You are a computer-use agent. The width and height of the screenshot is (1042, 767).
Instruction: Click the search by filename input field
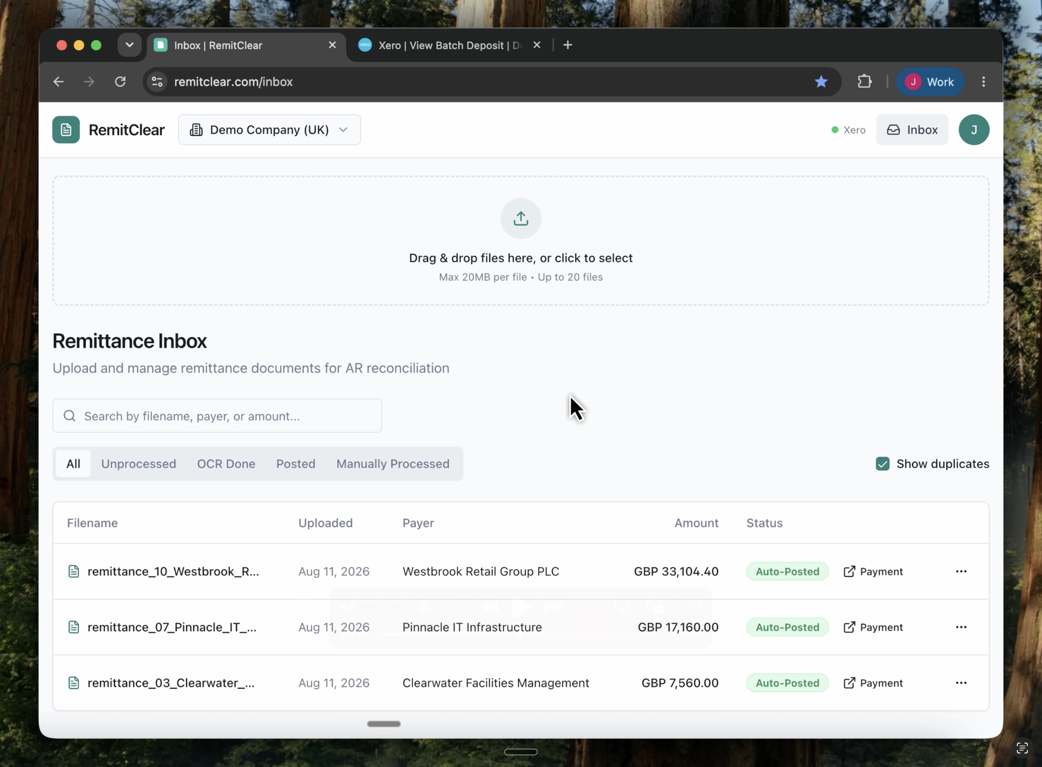tap(217, 416)
